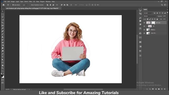The width and height of the screenshot is (169, 95).
Task: Select the Clone Stamp tool
Action: click(x=3, y=37)
